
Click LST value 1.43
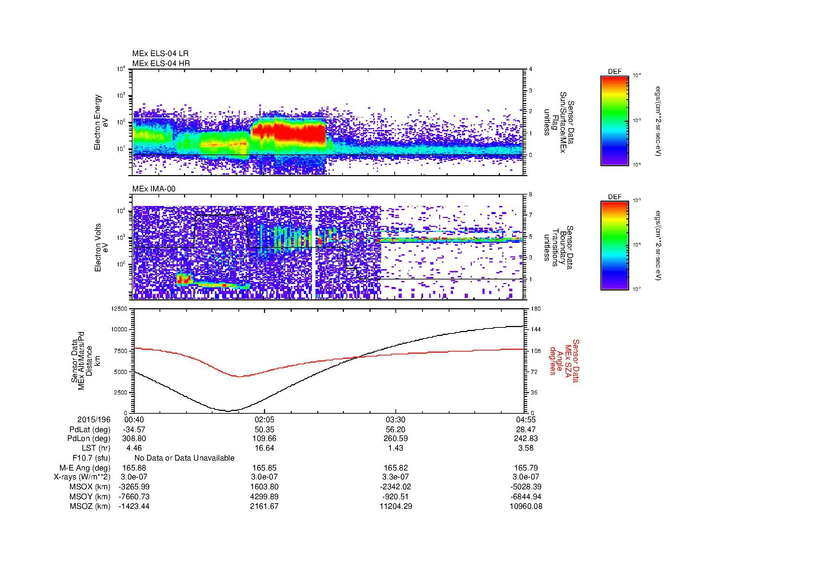click(x=395, y=448)
